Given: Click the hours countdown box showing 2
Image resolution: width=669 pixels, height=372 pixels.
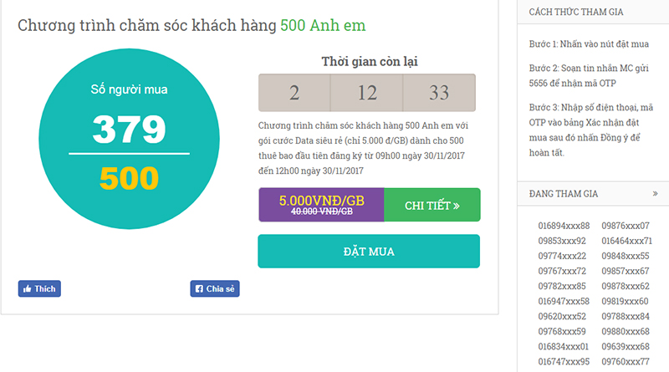Looking at the screenshot, I should [294, 93].
